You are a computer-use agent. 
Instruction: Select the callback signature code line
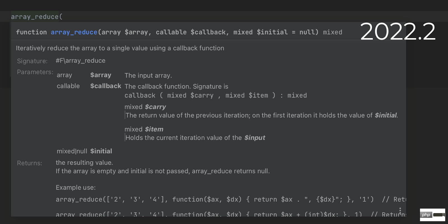pos(215,95)
